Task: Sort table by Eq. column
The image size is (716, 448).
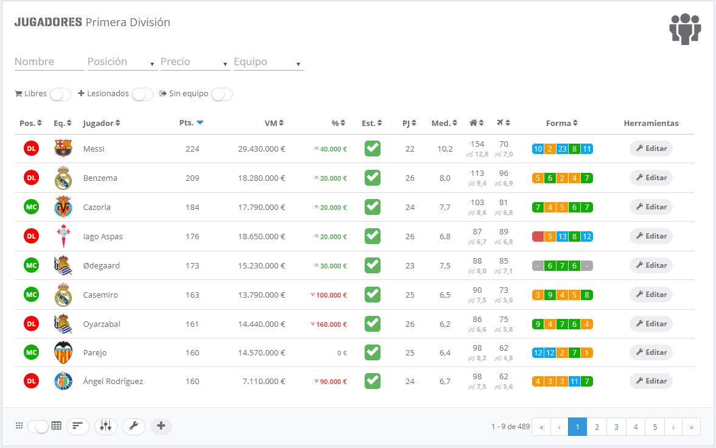Action: point(63,124)
